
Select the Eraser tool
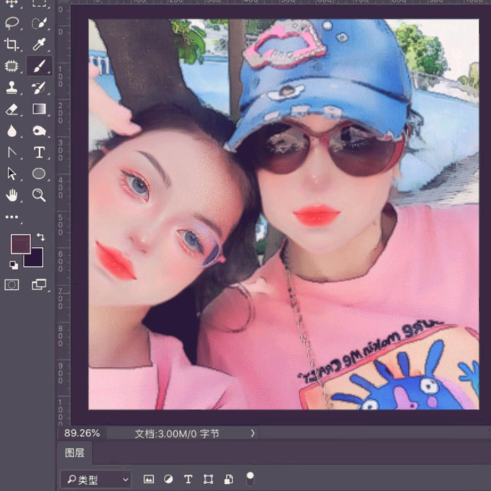click(x=11, y=110)
